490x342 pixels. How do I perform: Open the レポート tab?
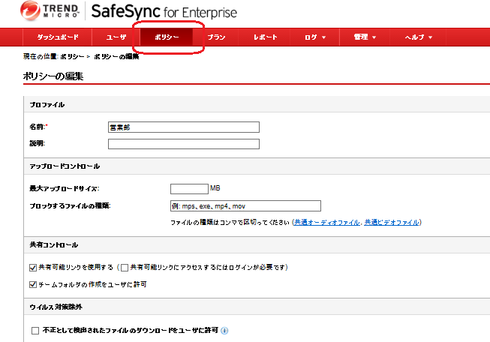click(266, 37)
